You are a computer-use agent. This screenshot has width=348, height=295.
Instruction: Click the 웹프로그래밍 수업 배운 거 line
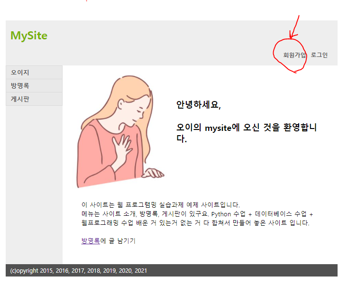(x=195, y=222)
